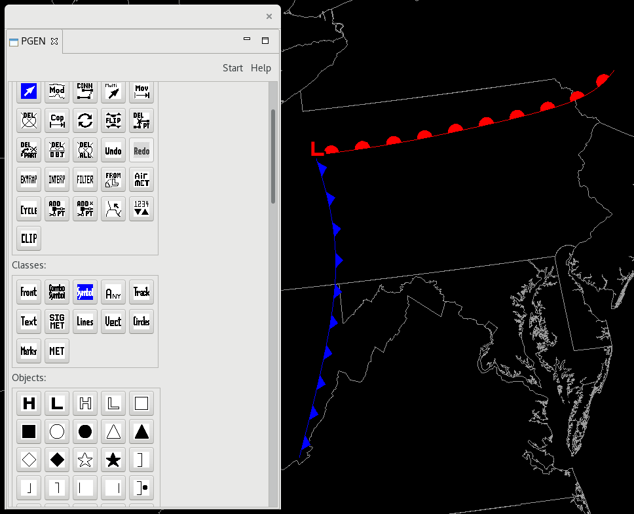Select the Cop copy tool
Viewport: 634px width, 514px height.
pyautogui.click(x=57, y=120)
